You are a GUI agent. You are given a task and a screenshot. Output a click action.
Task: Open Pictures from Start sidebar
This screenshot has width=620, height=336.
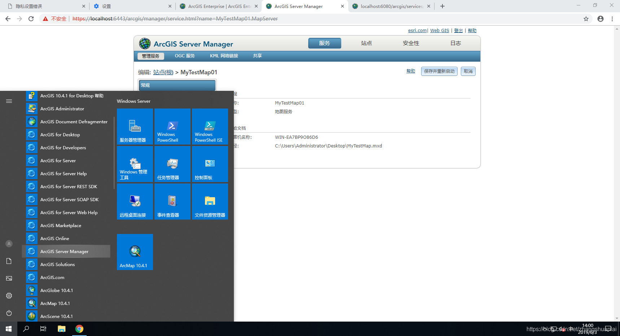point(9,278)
